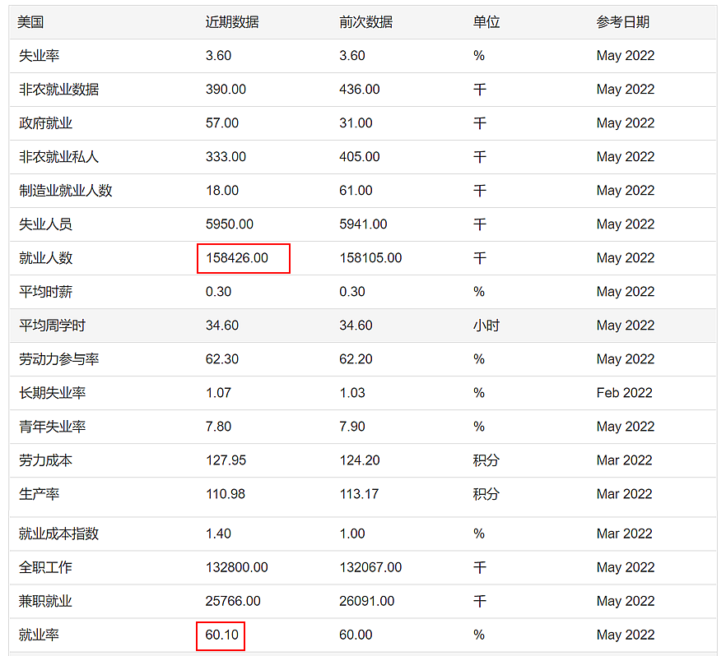Select the 平均周学时 row label
726x656 pixels.
[x=53, y=326]
